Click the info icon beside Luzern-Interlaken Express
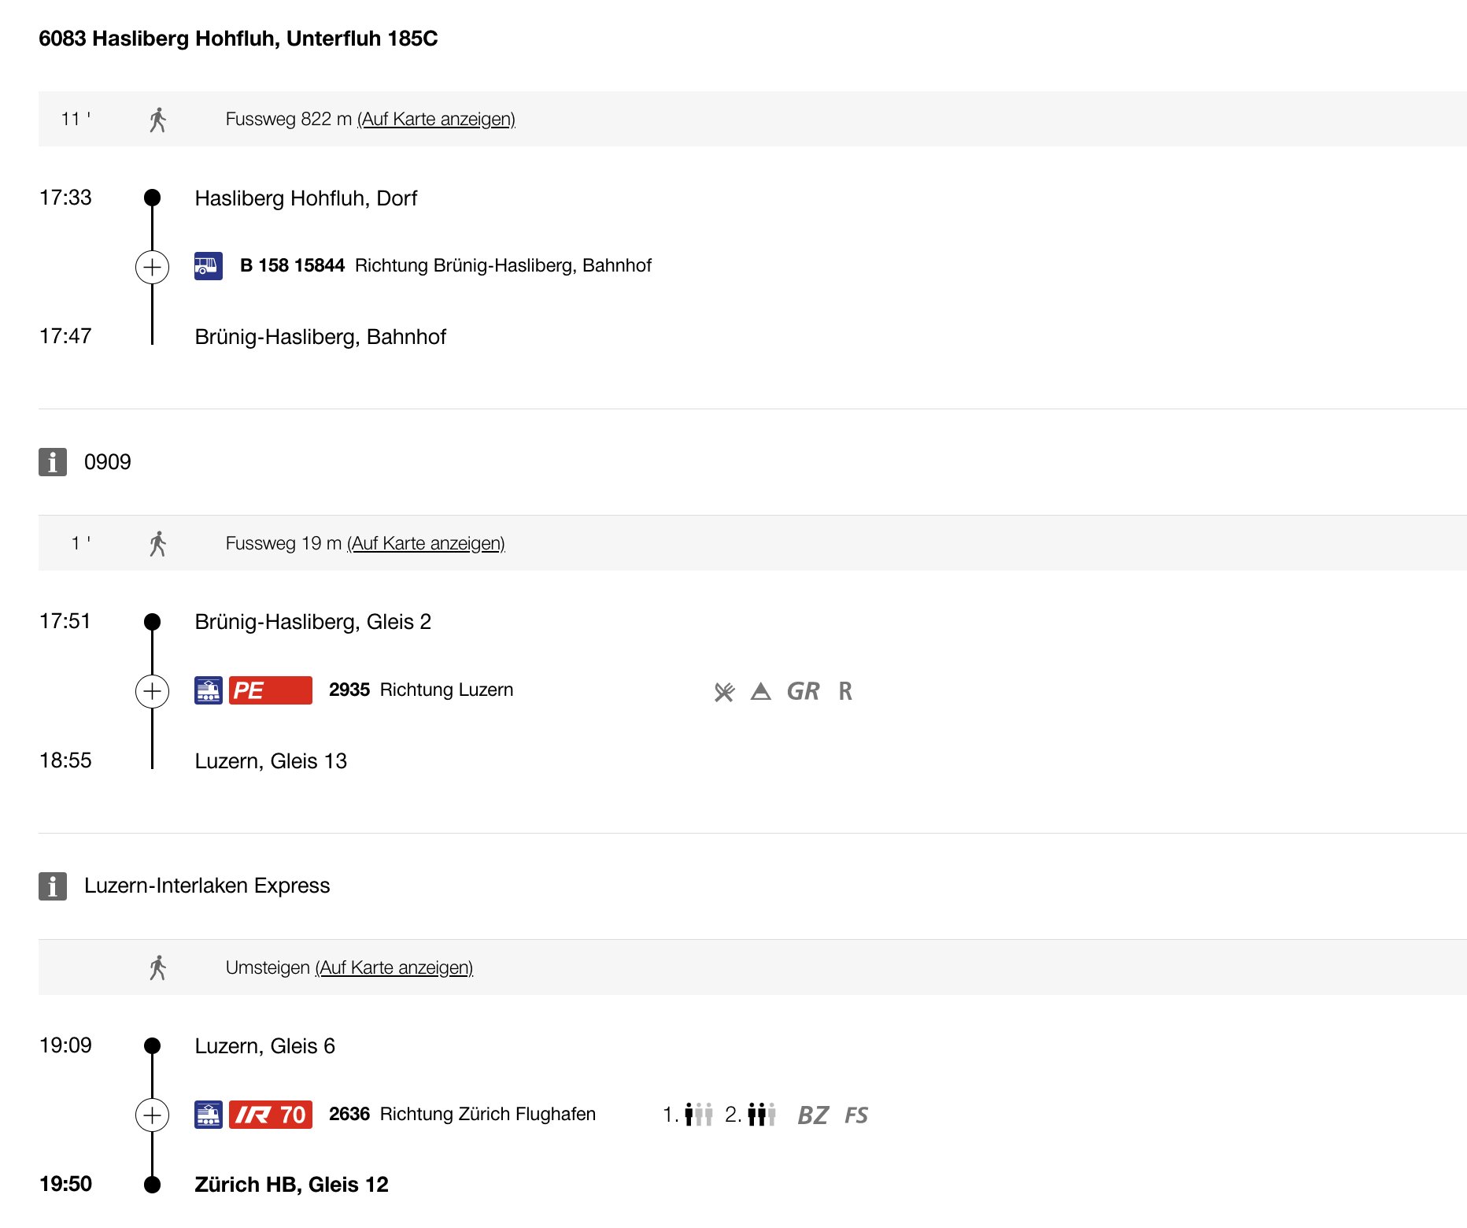Screen dimensions: 1467x1228 53,886
